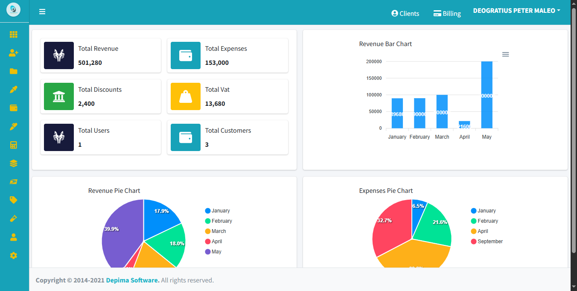Follow the Depima Software footer link
The width and height of the screenshot is (577, 291).
pyautogui.click(x=132, y=280)
